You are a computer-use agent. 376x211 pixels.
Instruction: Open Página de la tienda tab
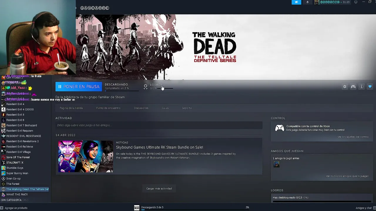click(x=71, y=108)
